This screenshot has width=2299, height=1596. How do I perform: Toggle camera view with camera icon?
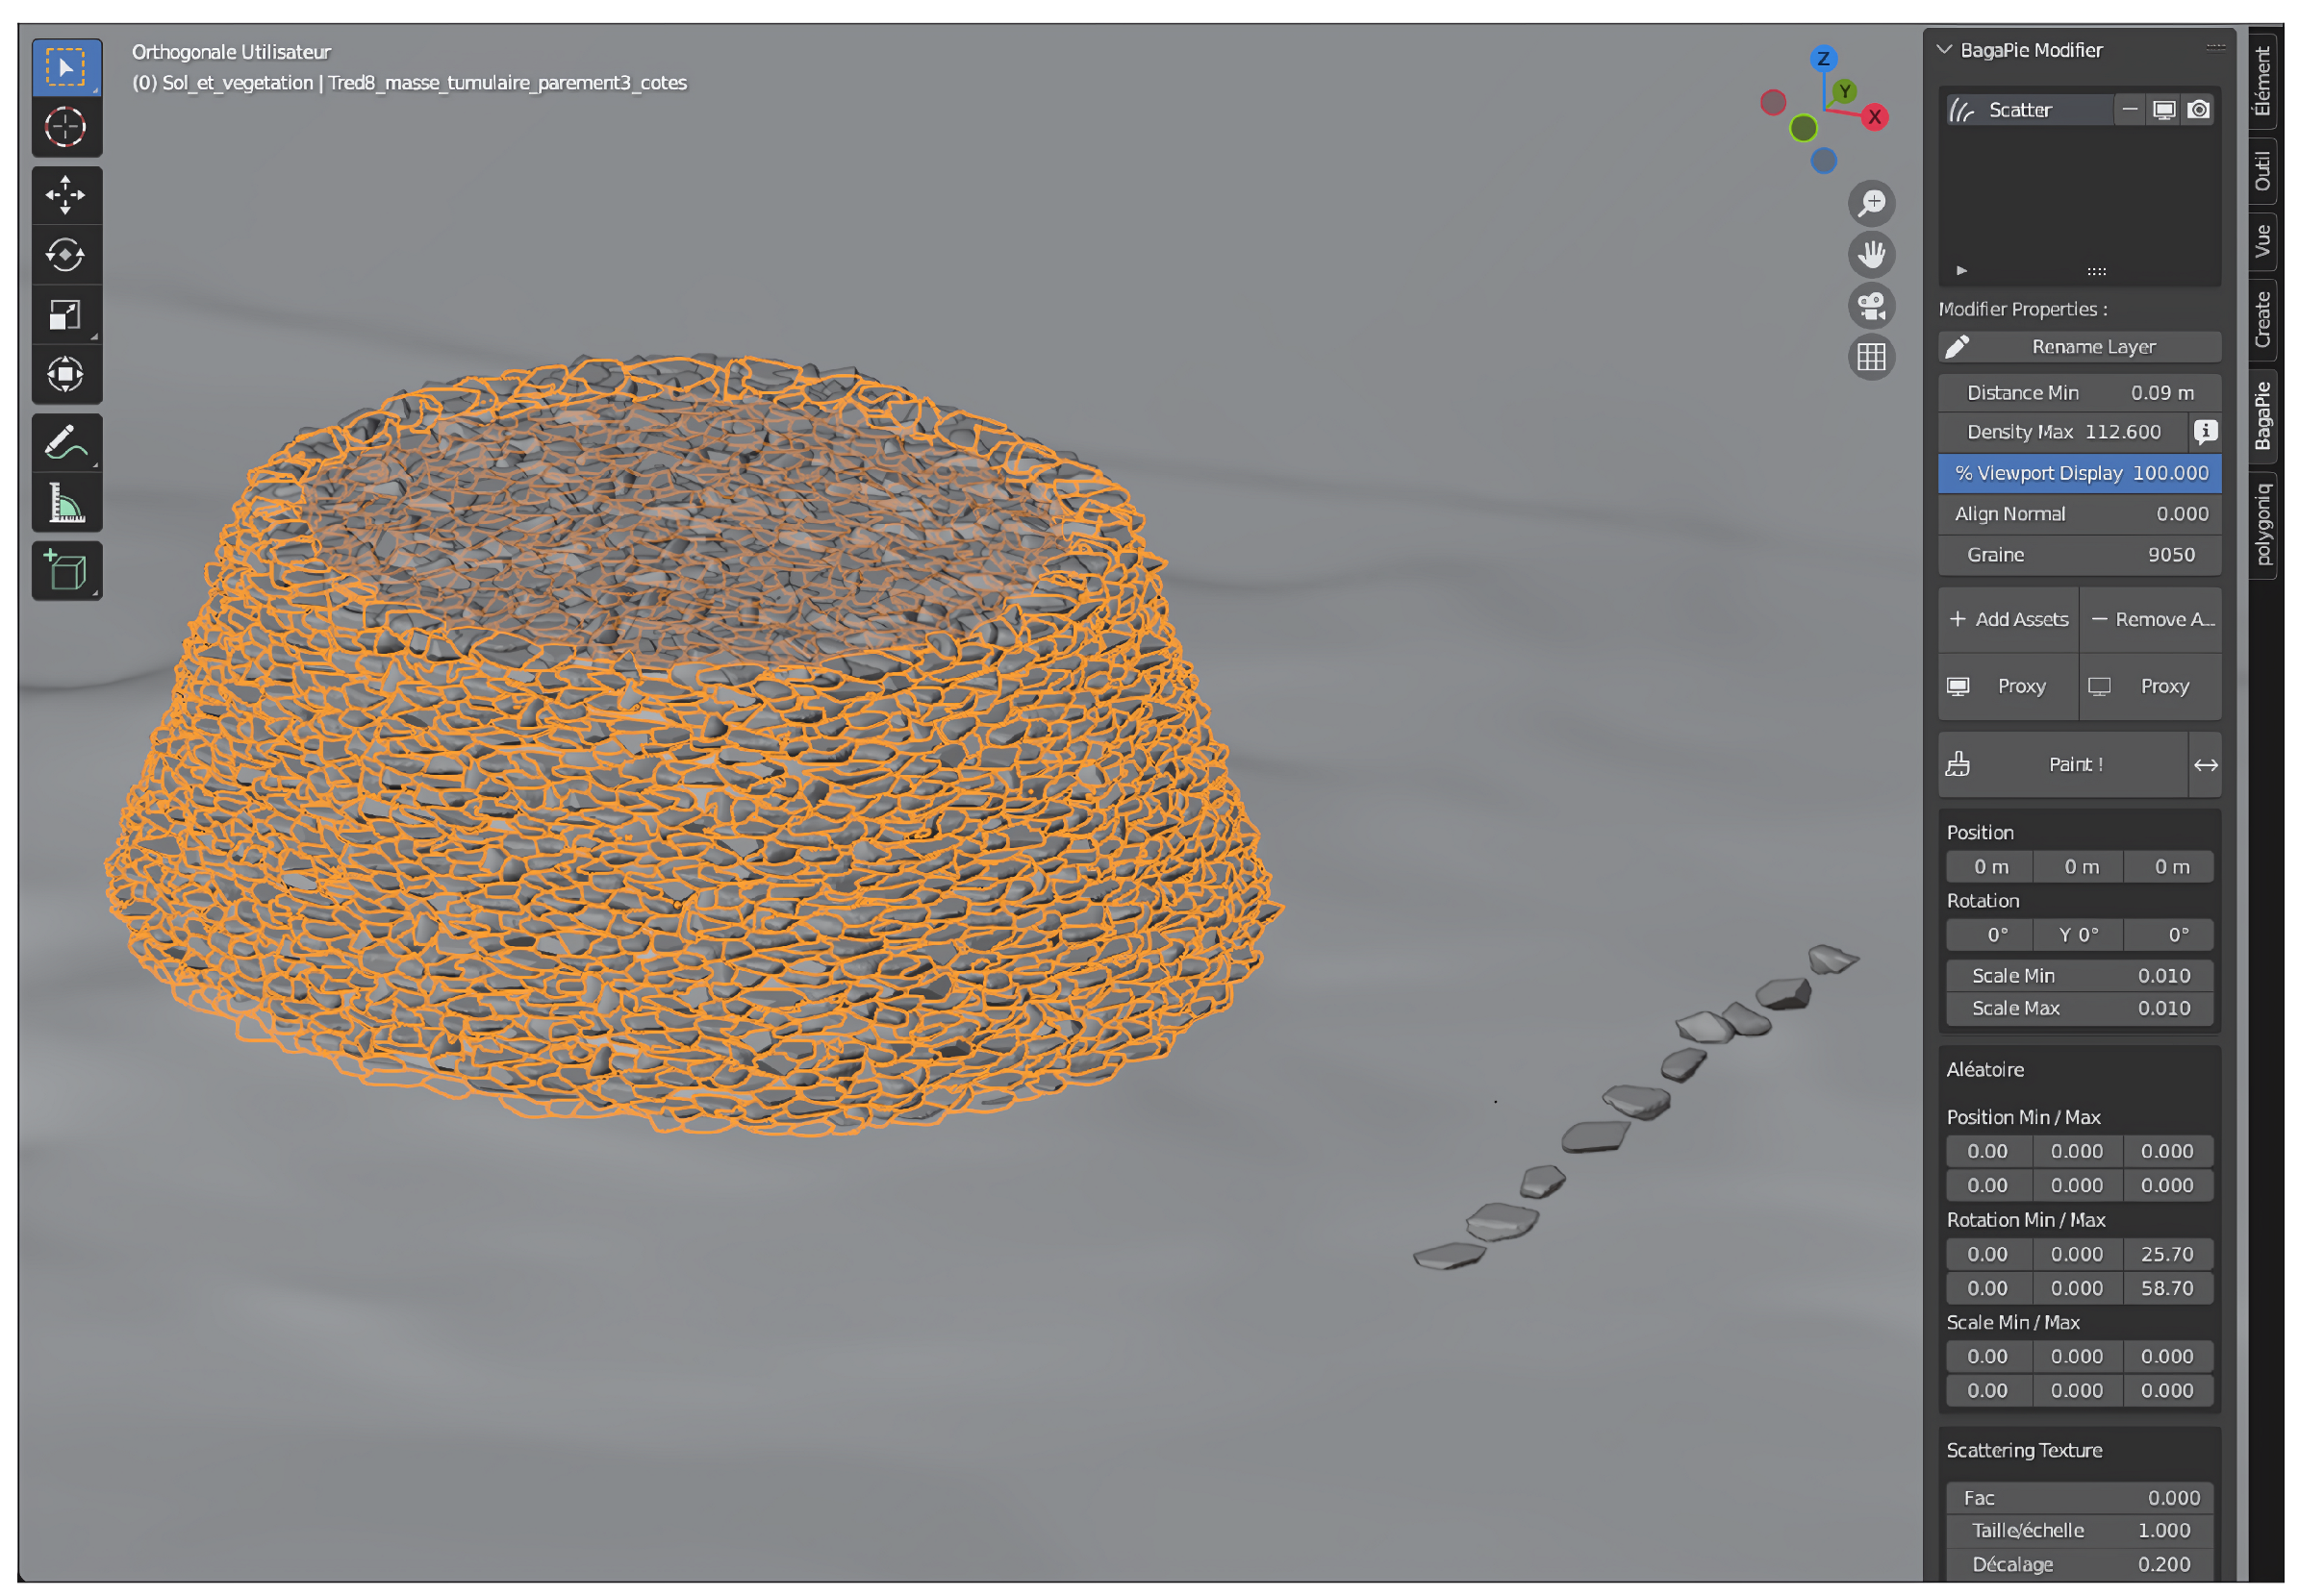(x=1871, y=305)
